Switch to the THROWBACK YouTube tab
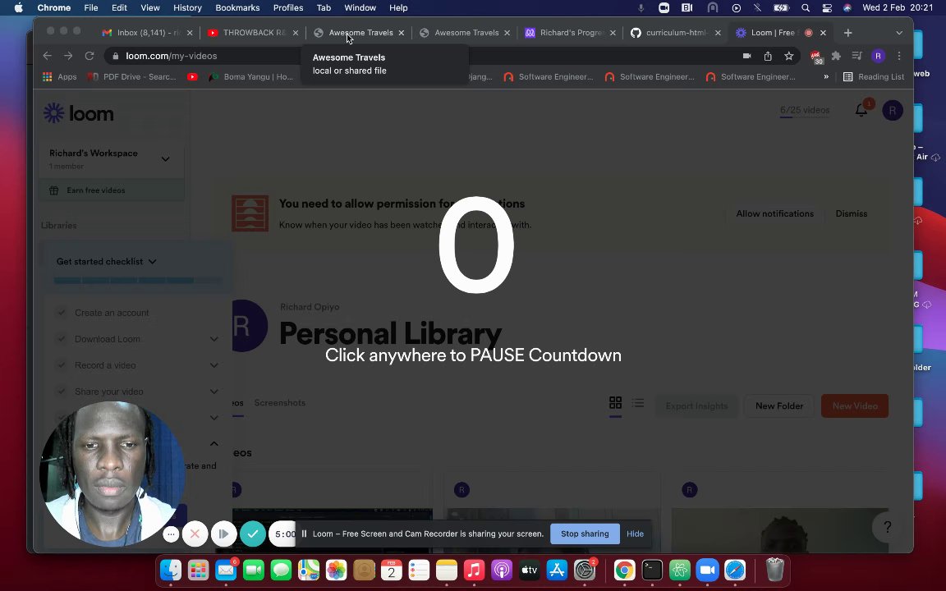Image resolution: width=946 pixels, height=591 pixels. (254, 33)
